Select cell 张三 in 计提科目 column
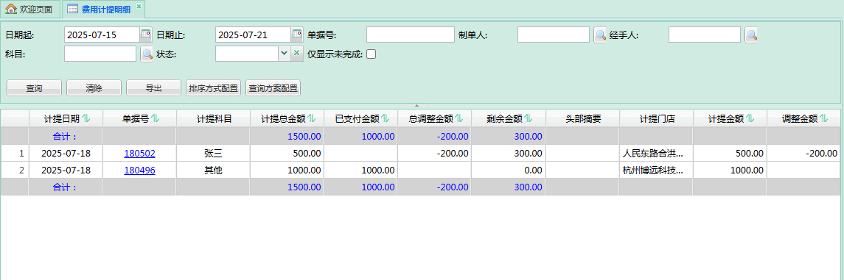This screenshot has width=844, height=280. coord(214,154)
